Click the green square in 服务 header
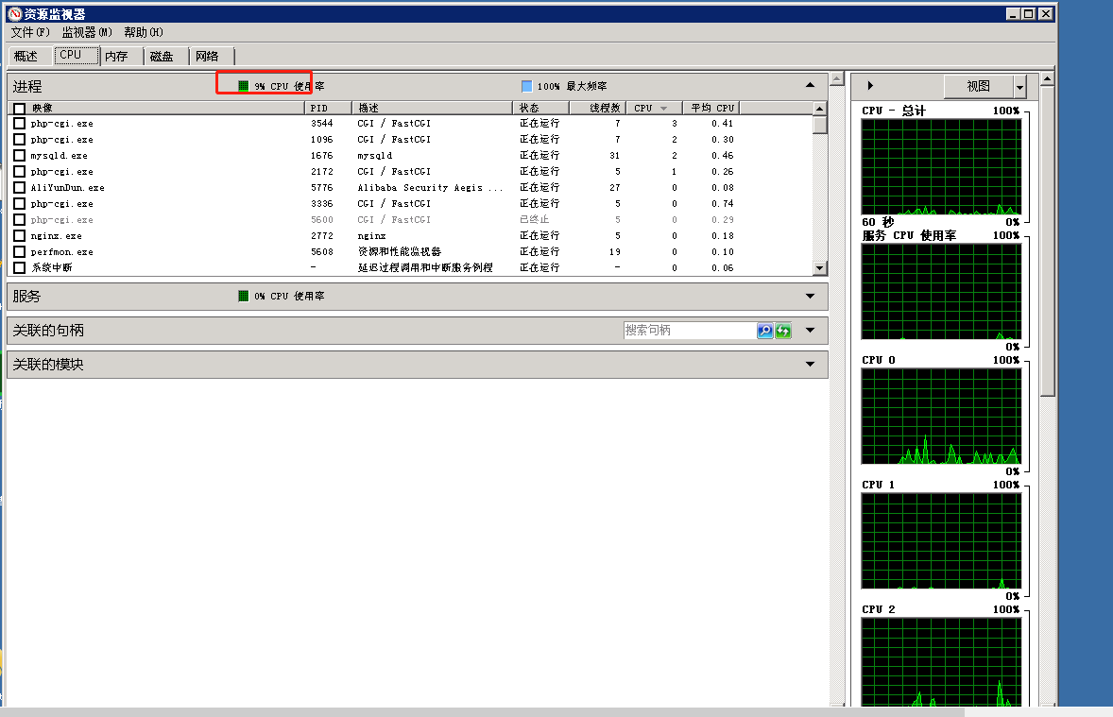This screenshot has height=717, width=1113. [244, 296]
